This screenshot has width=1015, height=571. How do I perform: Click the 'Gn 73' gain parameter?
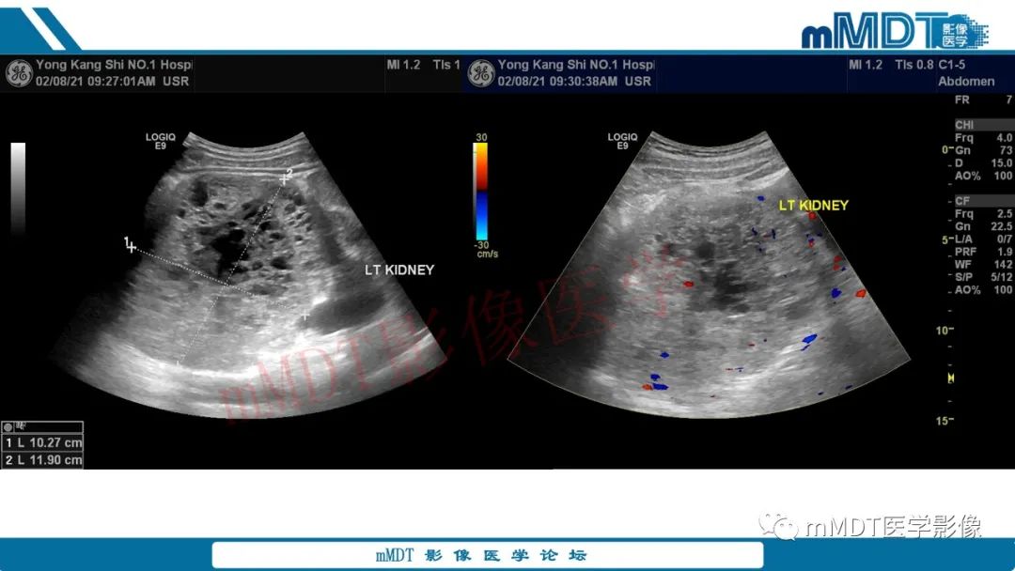click(x=983, y=150)
